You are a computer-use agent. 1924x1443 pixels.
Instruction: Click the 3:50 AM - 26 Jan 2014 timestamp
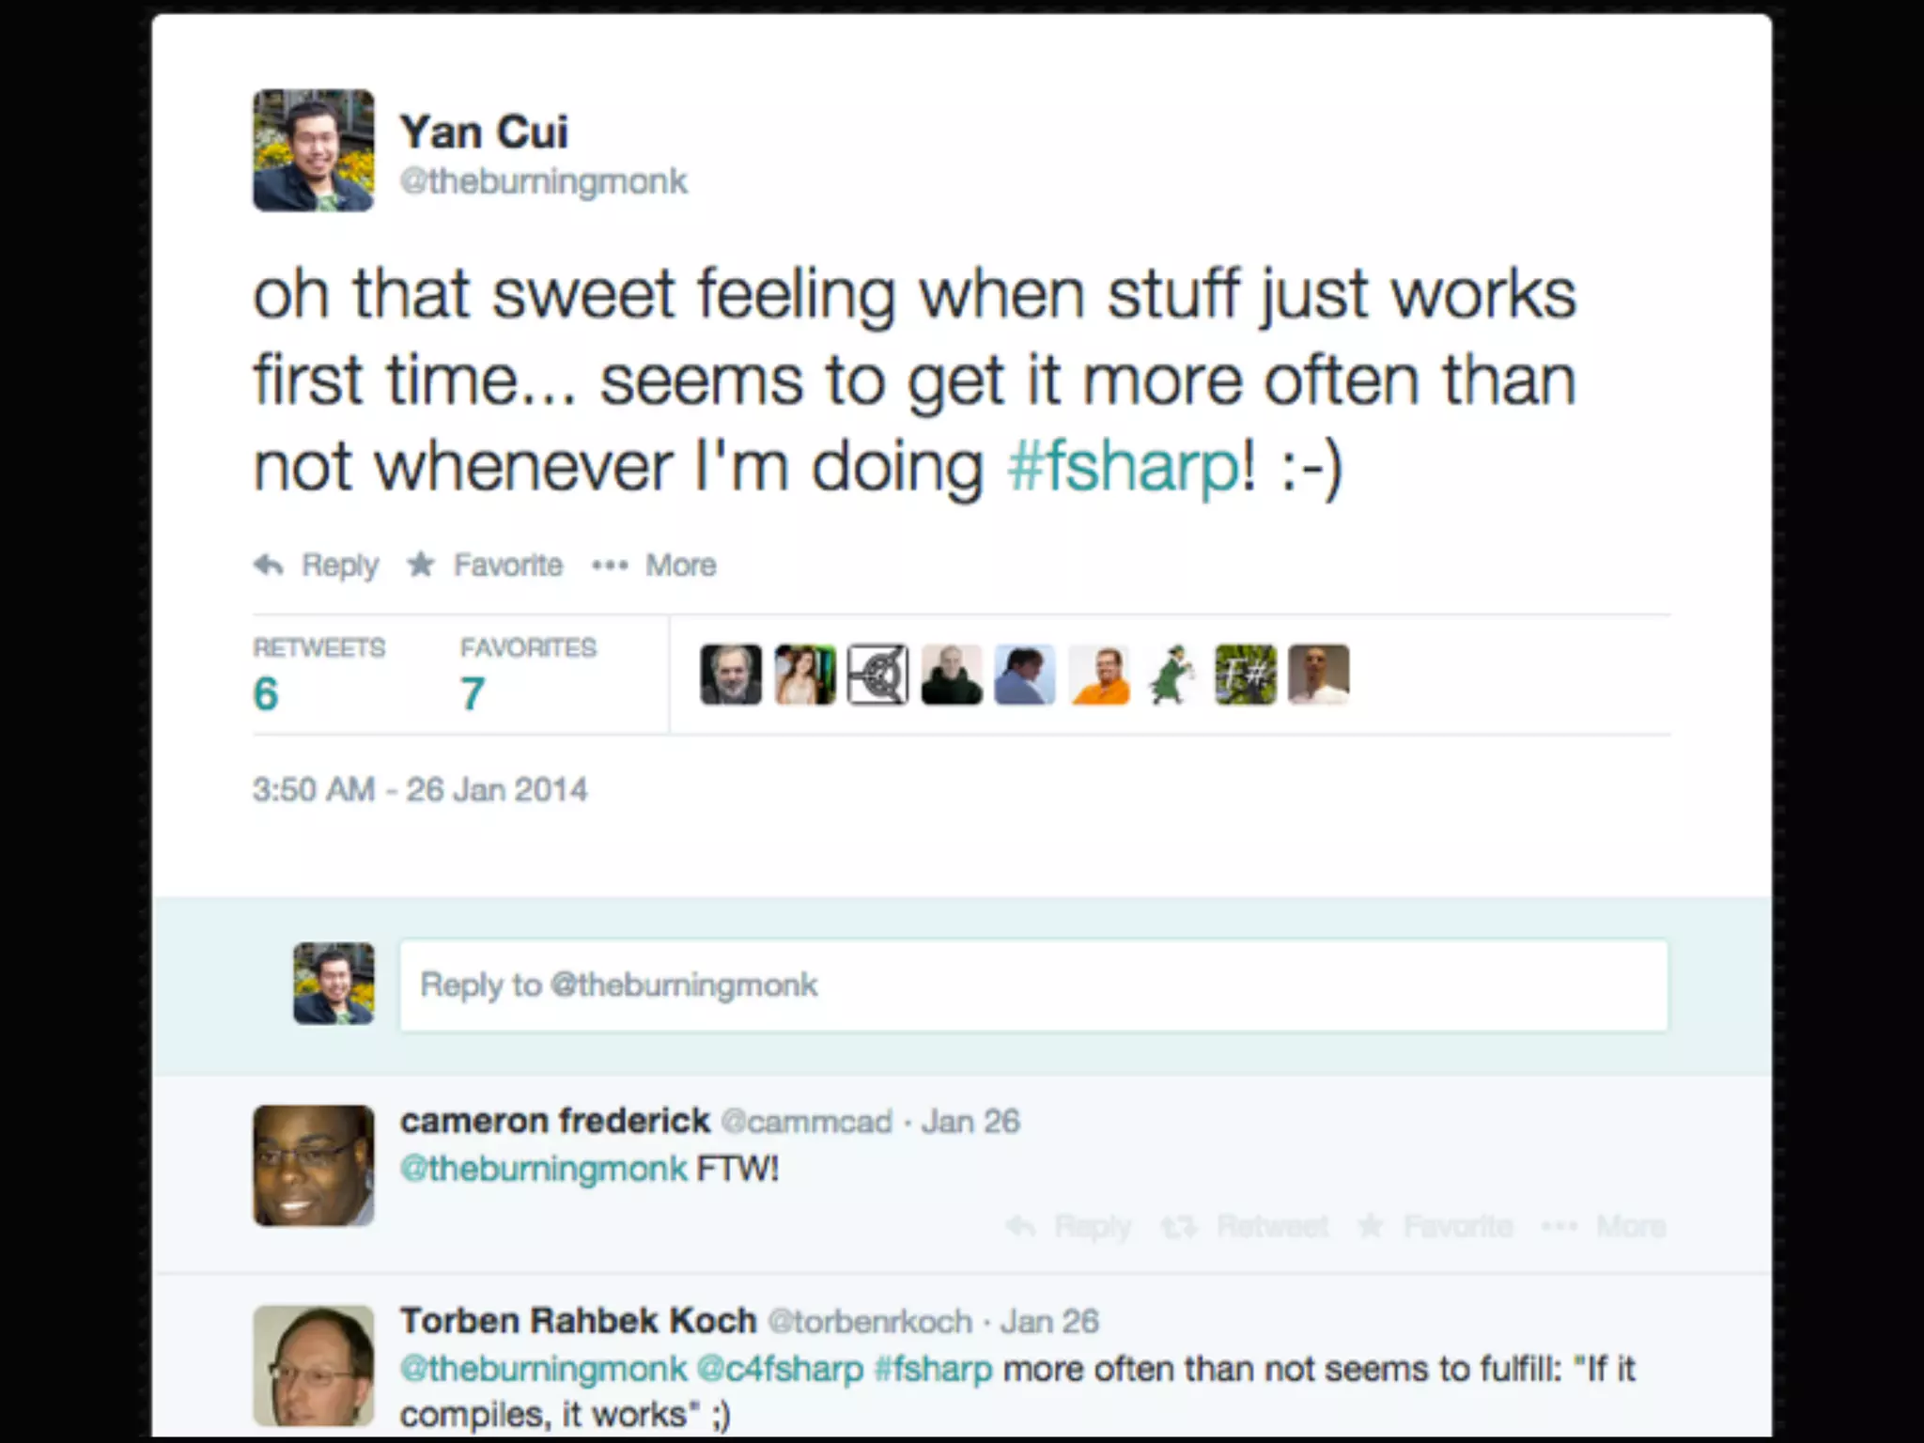tap(420, 789)
